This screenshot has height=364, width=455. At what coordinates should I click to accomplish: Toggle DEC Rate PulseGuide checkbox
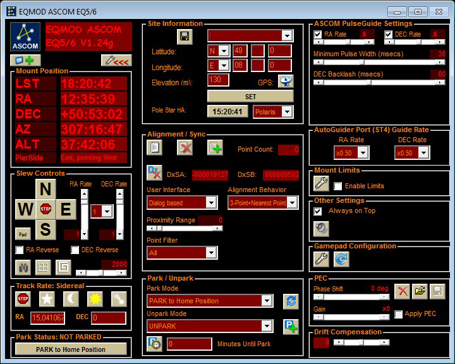coord(388,35)
